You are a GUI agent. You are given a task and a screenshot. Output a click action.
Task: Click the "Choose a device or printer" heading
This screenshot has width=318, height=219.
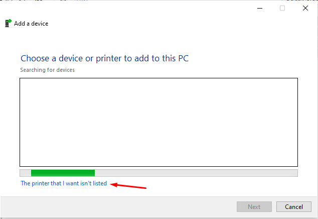[x=105, y=58]
